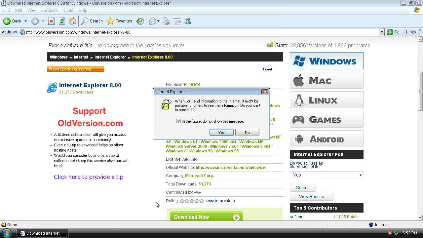The image size is (423, 238).
Task: Expand the Back button history dropdown
Action: (x=25, y=21)
